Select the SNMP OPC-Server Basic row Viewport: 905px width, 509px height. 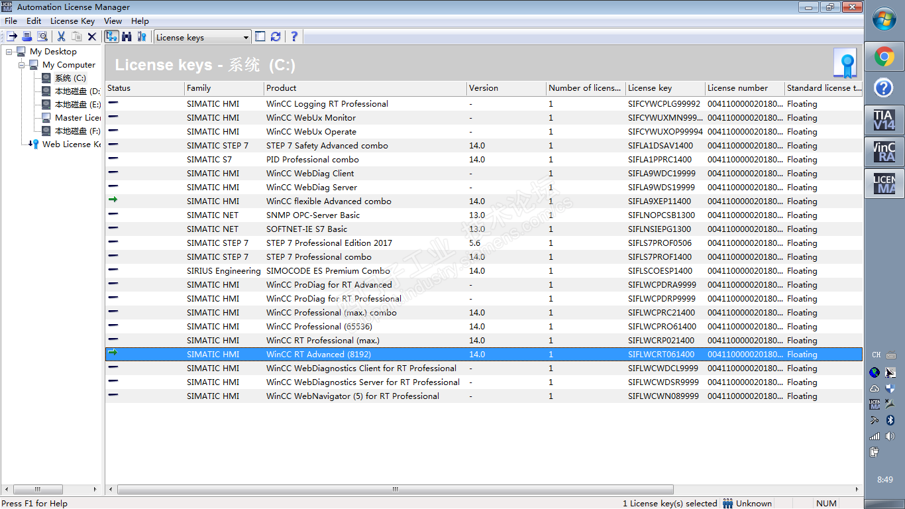484,215
